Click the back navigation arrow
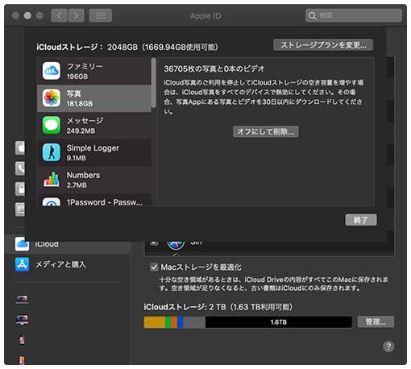Image resolution: width=411 pixels, height=369 pixels. [x=59, y=15]
